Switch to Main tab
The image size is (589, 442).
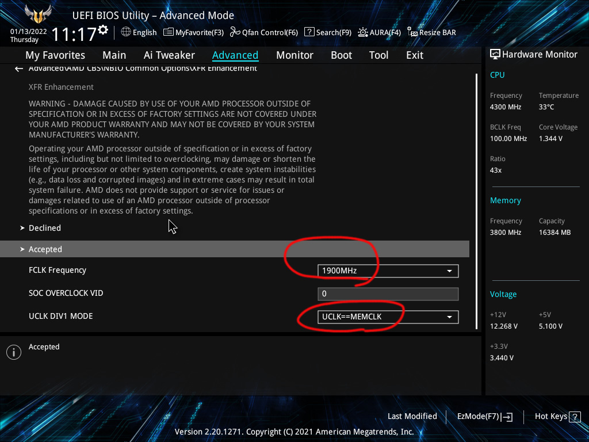point(114,55)
